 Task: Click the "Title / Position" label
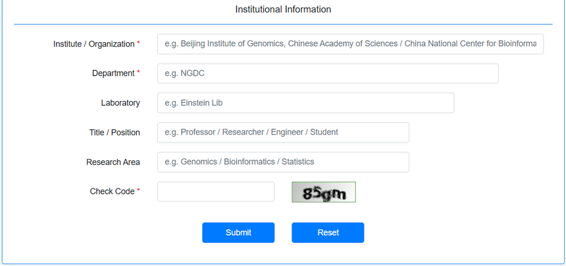point(115,133)
